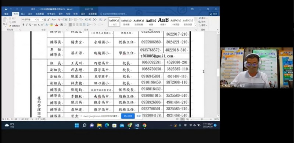This screenshot has height=143, width=294.
Task: Toggle Italic formatting in the ribbon
Action: (x=27, y=25)
